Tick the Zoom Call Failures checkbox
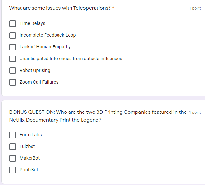This screenshot has width=205, height=185. point(13,82)
